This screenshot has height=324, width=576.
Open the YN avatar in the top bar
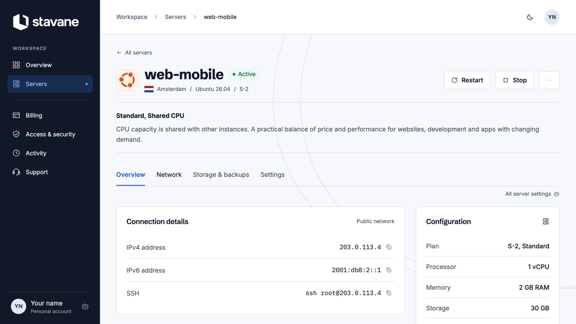tap(552, 17)
